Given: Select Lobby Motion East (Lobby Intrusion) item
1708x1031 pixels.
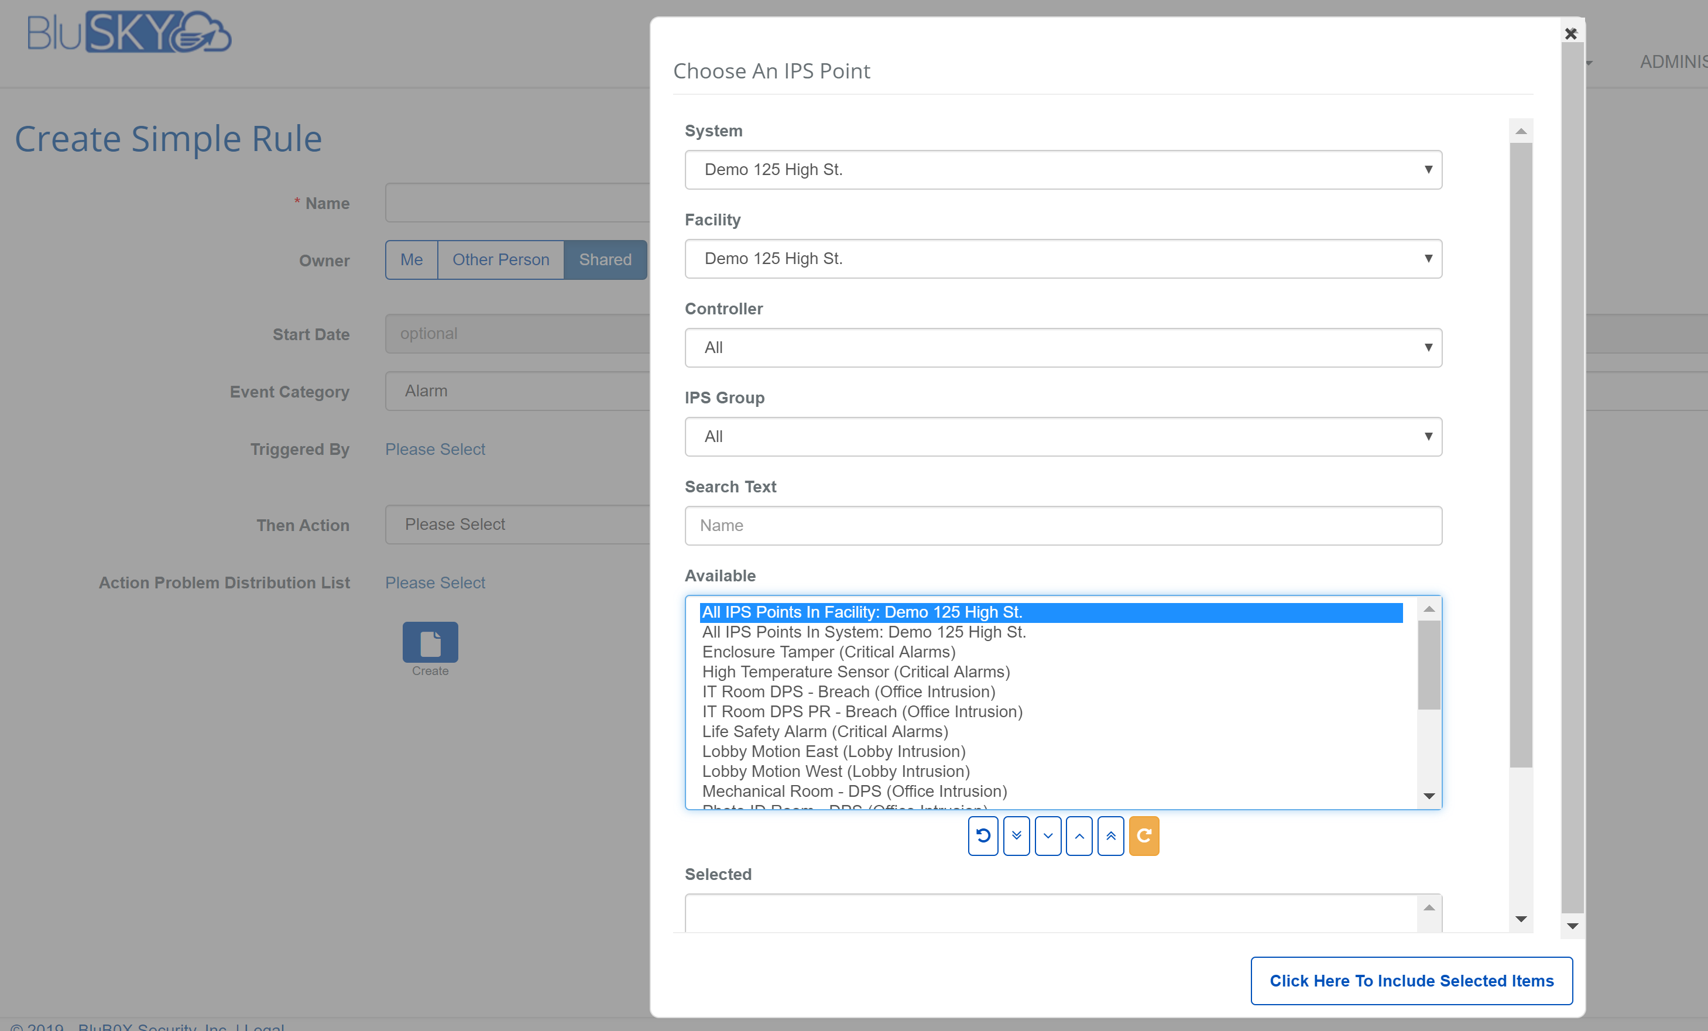Looking at the screenshot, I should point(833,752).
